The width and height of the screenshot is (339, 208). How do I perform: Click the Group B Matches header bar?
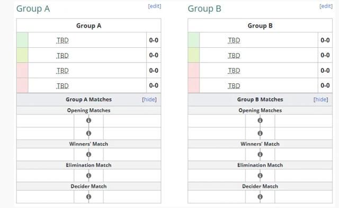[x=260, y=99]
